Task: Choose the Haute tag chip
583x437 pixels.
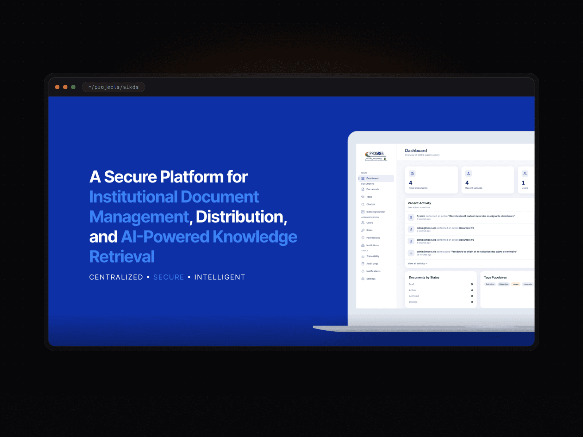Action: point(516,284)
